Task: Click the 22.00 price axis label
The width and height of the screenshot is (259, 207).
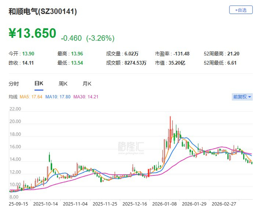Action: click(x=15, y=109)
